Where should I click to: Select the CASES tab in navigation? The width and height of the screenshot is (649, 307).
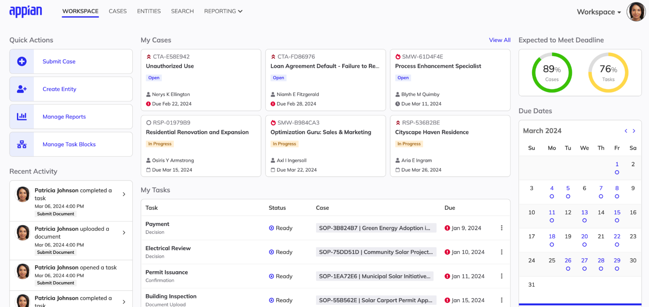117,11
